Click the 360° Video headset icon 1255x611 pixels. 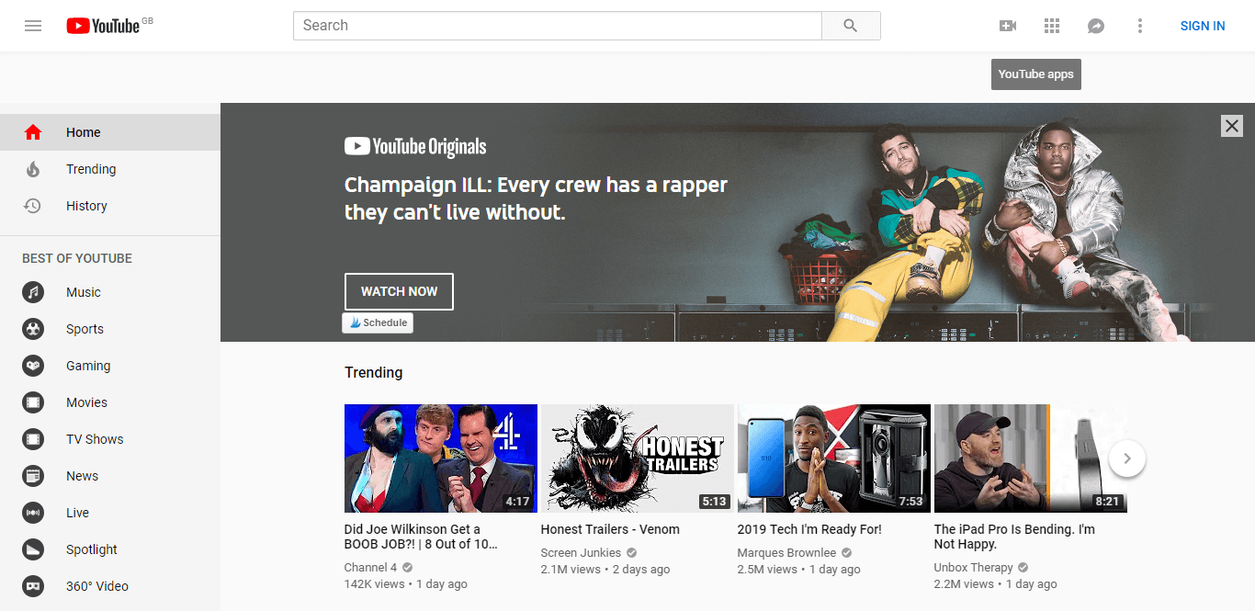33,586
